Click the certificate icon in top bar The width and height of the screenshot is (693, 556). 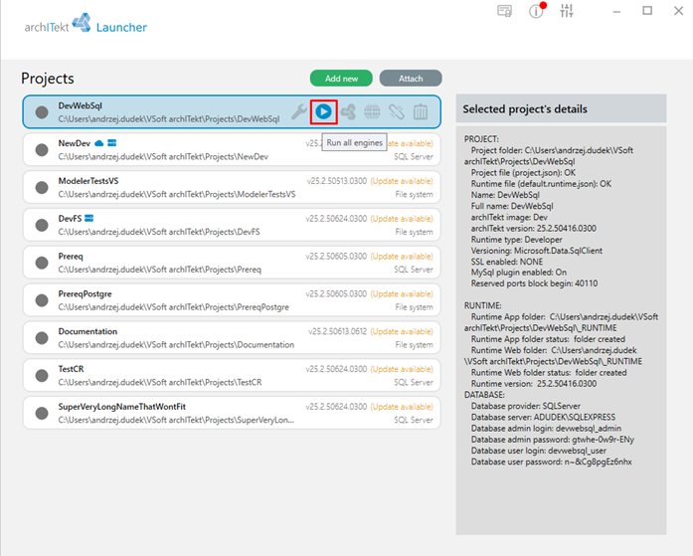pyautogui.click(x=505, y=11)
